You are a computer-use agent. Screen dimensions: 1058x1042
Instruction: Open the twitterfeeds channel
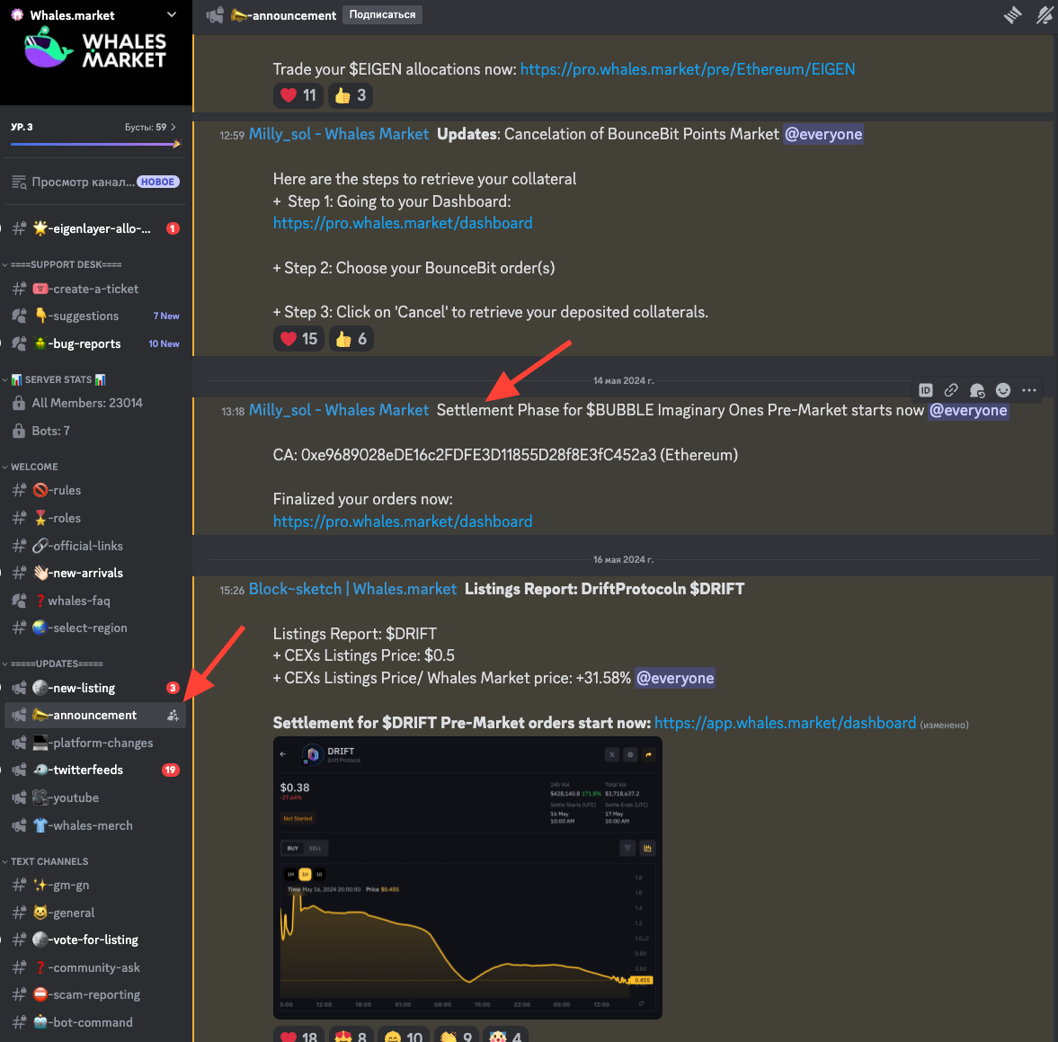click(x=95, y=770)
